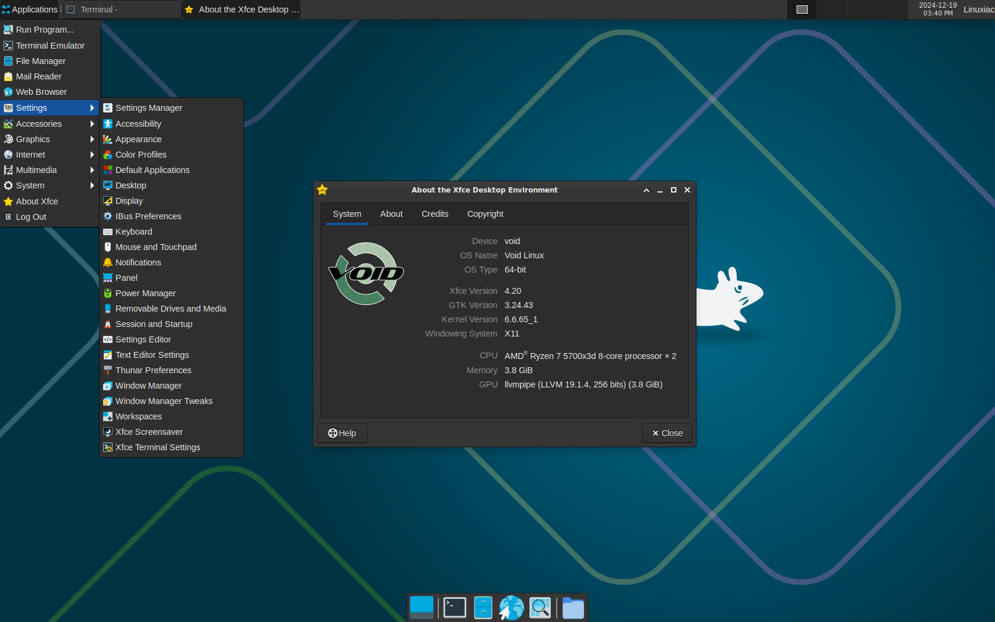The image size is (995, 622).
Task: Expand the Graphics submenu
Action: 50,139
